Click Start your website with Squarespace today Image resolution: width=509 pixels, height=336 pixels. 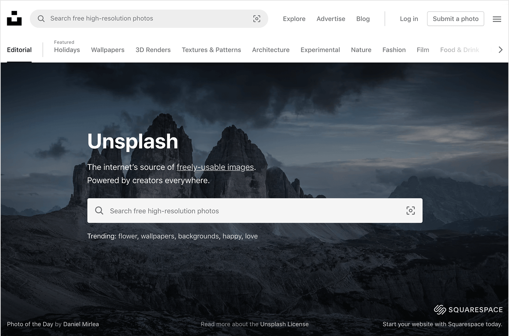pyautogui.click(x=442, y=324)
